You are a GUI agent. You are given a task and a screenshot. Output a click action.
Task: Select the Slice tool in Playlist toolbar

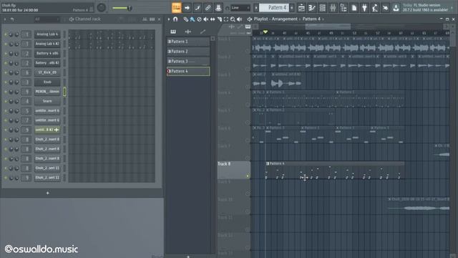[x=220, y=19]
